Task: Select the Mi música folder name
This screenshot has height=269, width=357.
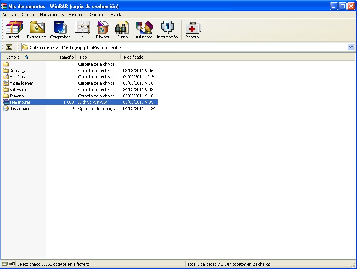Action: pos(18,77)
